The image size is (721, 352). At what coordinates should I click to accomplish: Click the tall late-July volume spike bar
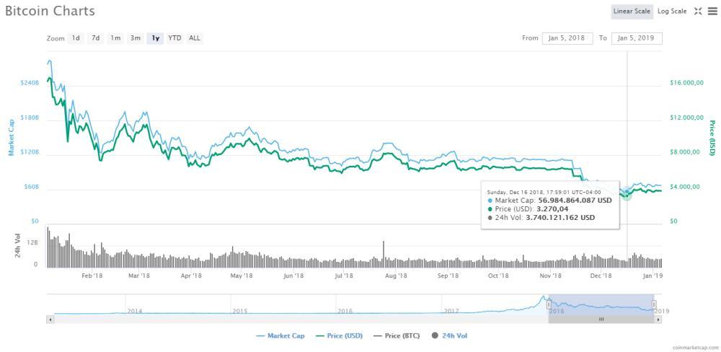click(384, 254)
